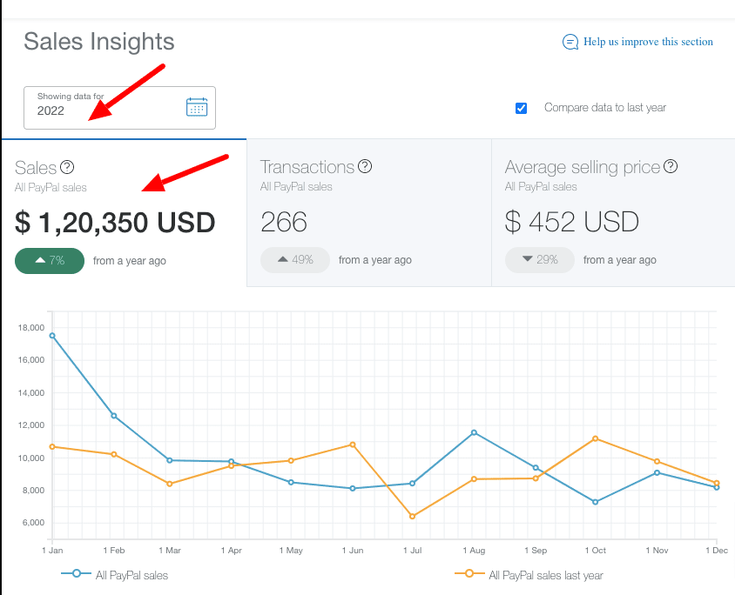Click the 49% increase indicator
Image resolution: width=735 pixels, height=595 pixels.
(294, 259)
